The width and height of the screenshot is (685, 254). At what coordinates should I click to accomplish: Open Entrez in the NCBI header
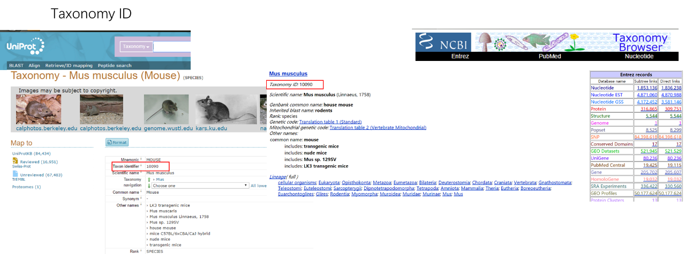click(x=460, y=56)
